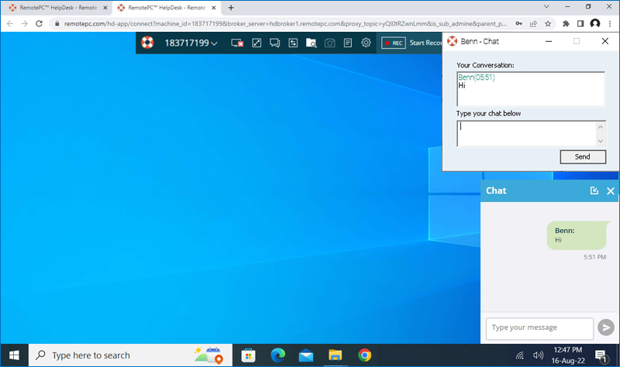This screenshot has height=367, width=620.
Task: Minimize the Benn - Chat window
Action: click(x=549, y=41)
